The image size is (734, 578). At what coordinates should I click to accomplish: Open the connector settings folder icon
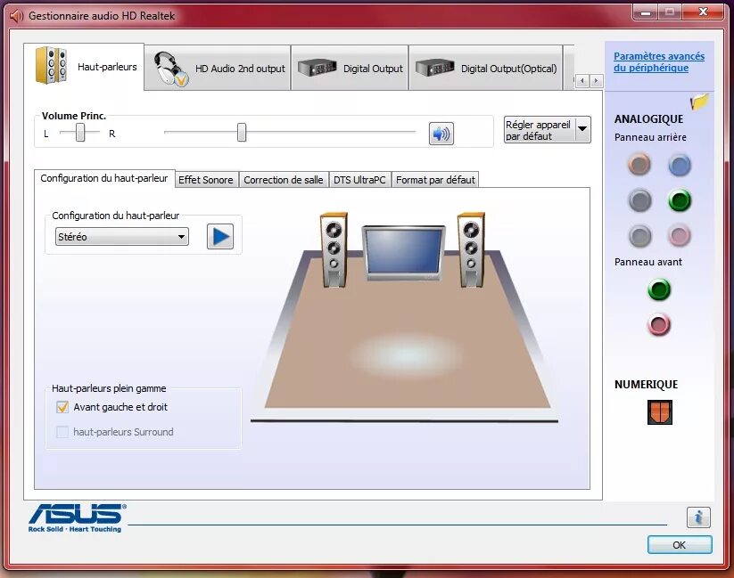click(699, 102)
